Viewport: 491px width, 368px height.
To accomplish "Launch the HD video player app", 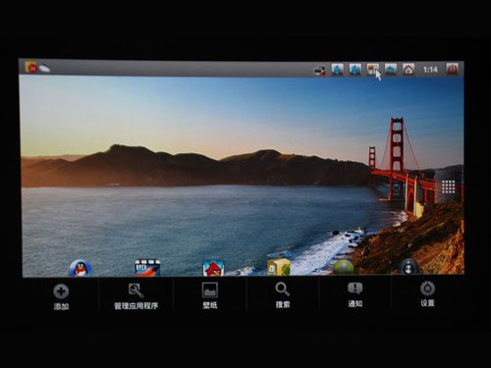I will pyautogui.click(x=147, y=268).
